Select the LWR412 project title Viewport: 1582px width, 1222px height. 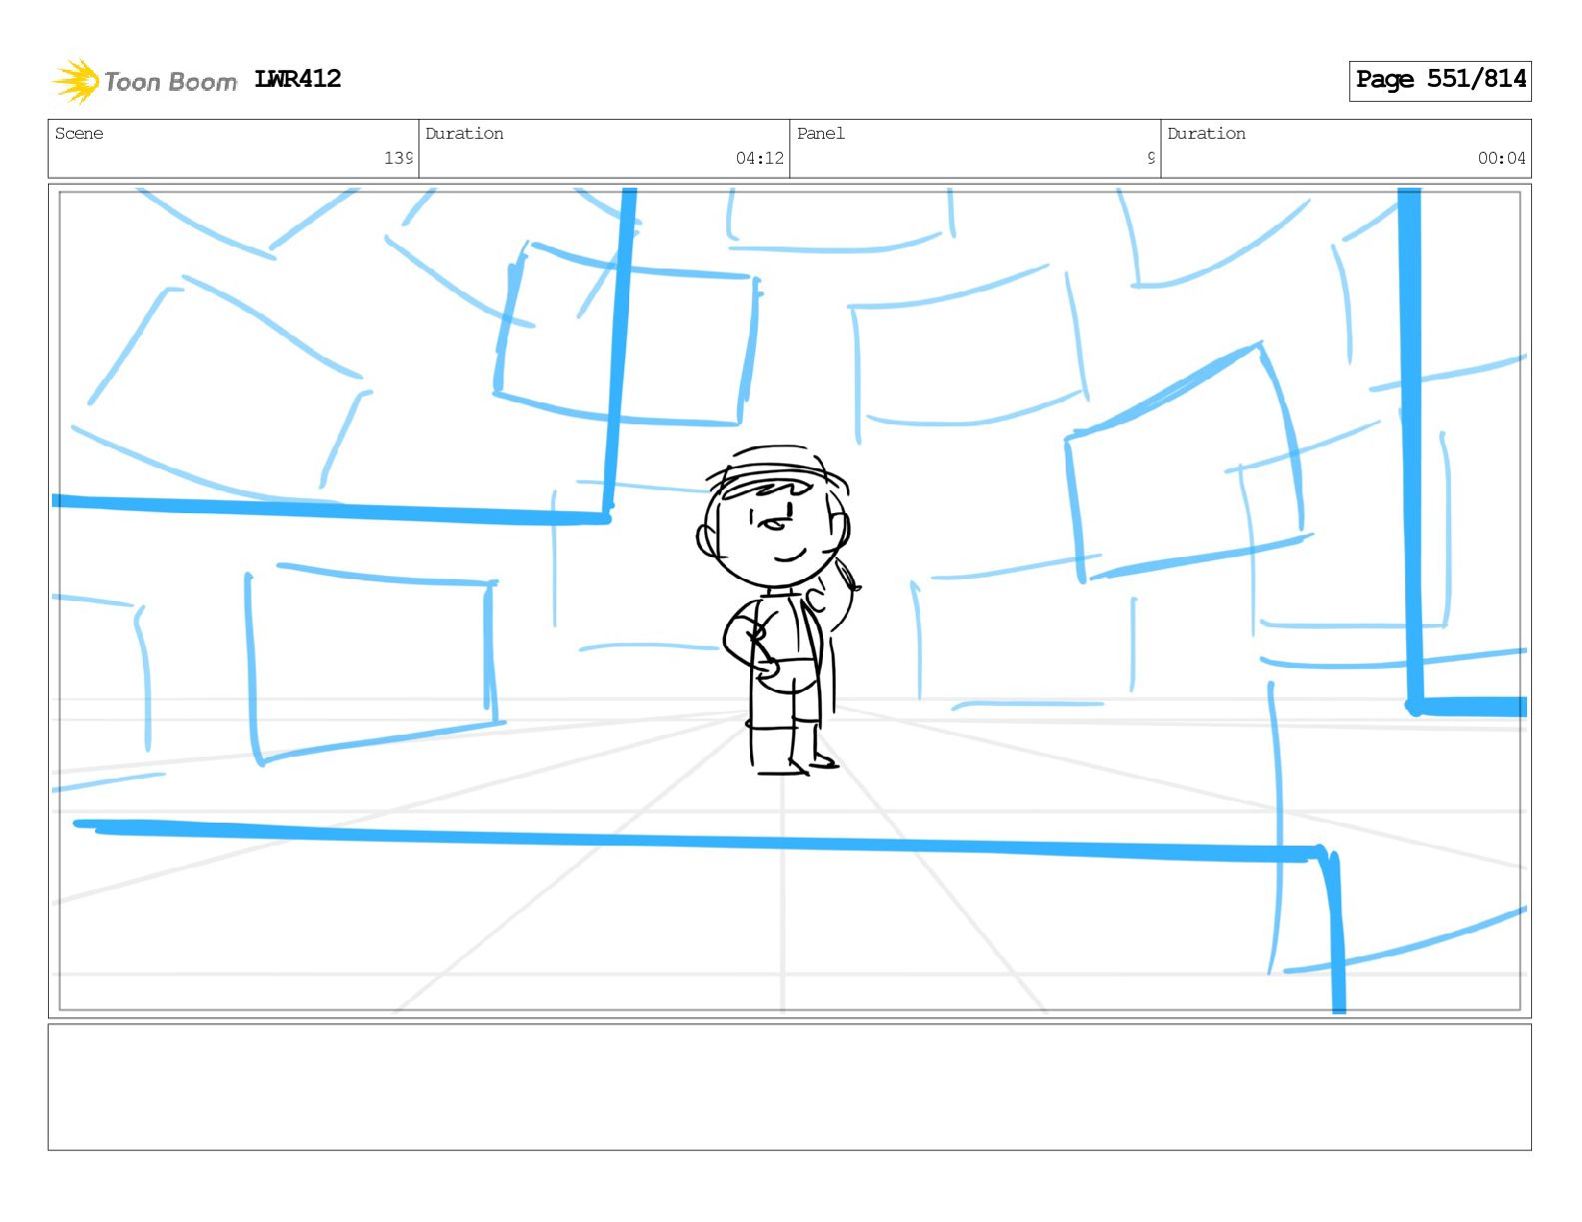pos(298,79)
